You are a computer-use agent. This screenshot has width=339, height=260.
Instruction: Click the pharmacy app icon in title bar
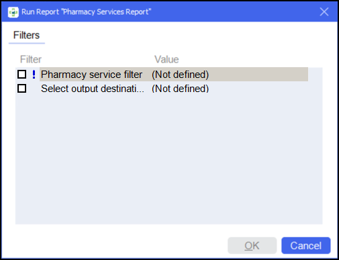(13, 12)
